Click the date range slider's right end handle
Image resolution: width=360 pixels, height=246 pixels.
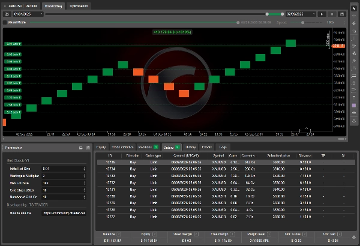point(282,14)
